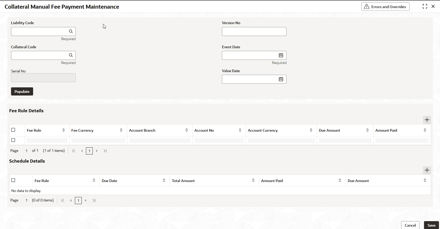Image resolution: width=440 pixels, height=229 pixels.
Task: Save the fee payment record
Action: click(x=432, y=225)
